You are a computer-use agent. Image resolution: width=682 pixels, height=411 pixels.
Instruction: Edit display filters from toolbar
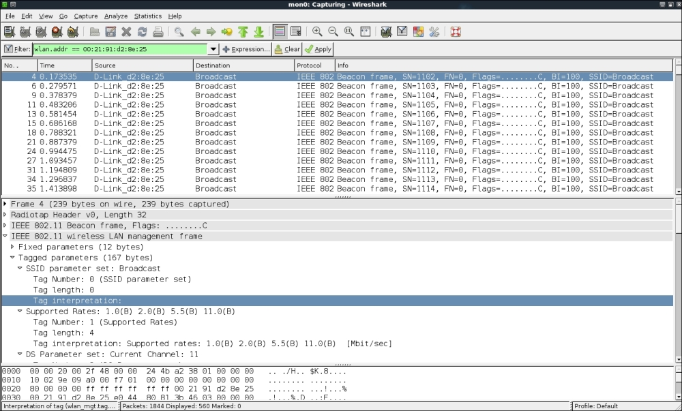point(402,32)
